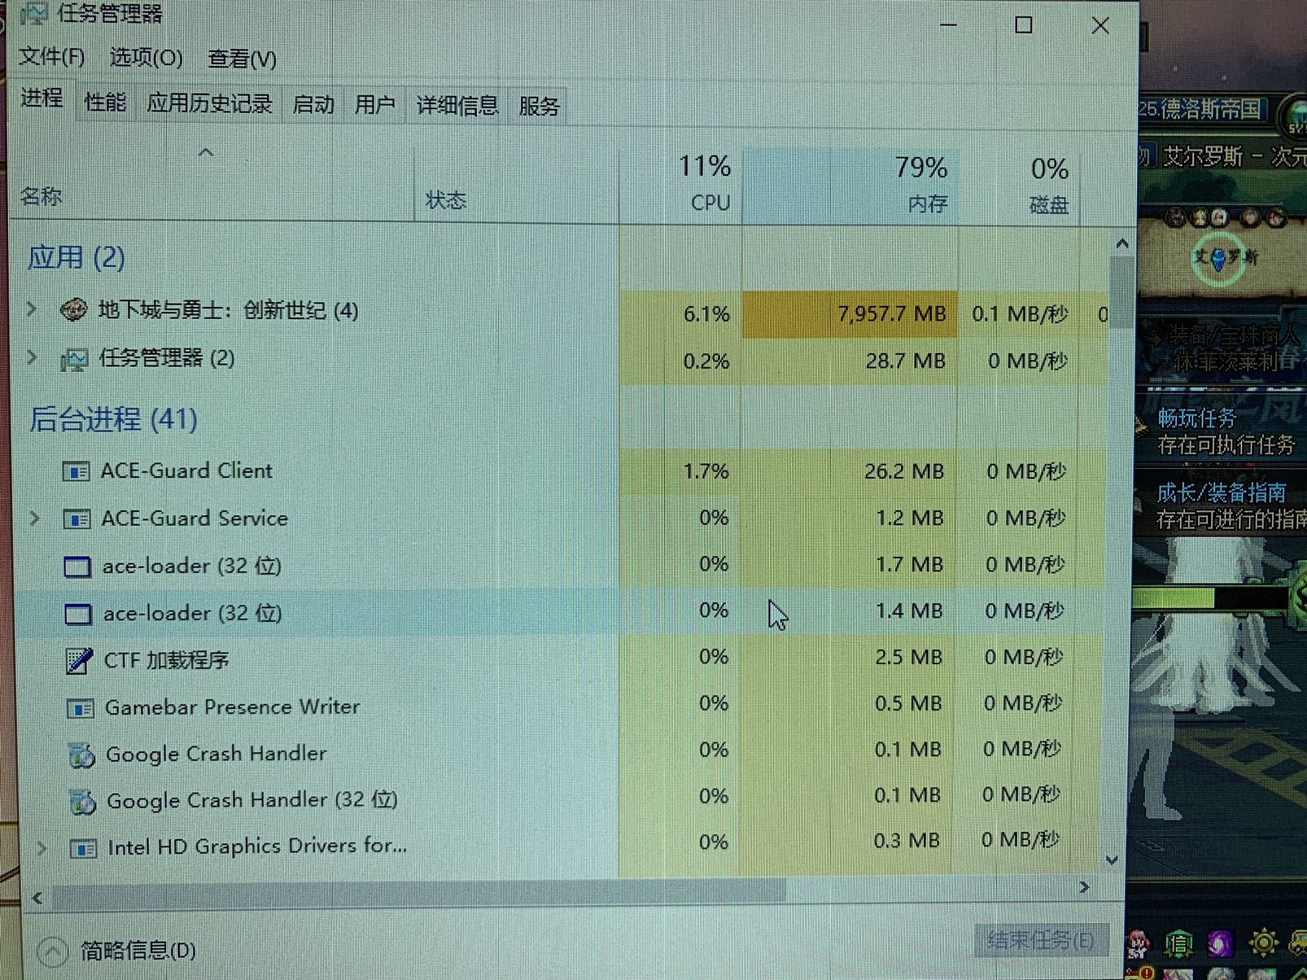Switch to the 用户 tab
Viewport: 1307px width, 980px height.
click(374, 105)
